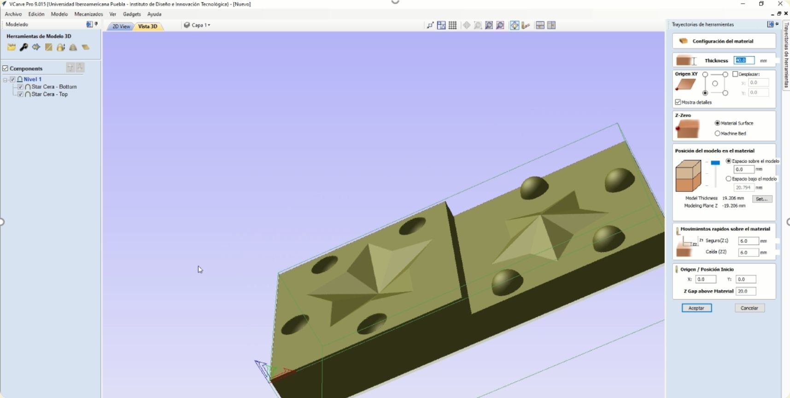Click the import 3D model folder icon
Image resolution: width=790 pixels, height=398 pixels.
pos(12,47)
